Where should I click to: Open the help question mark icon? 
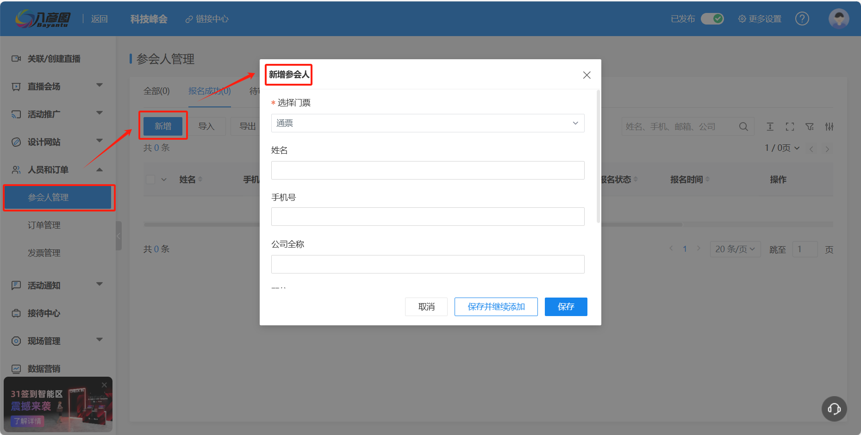coord(802,19)
